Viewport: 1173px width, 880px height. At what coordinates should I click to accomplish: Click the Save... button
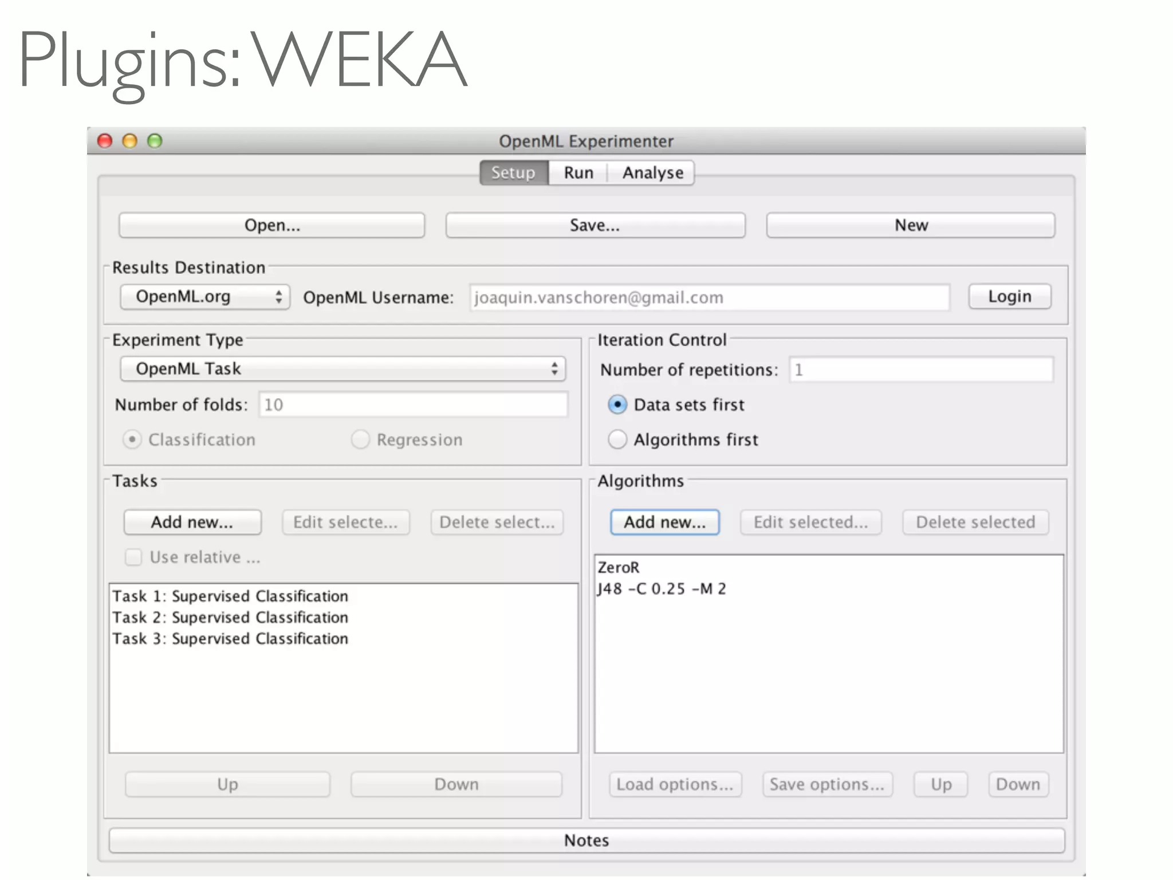point(595,225)
